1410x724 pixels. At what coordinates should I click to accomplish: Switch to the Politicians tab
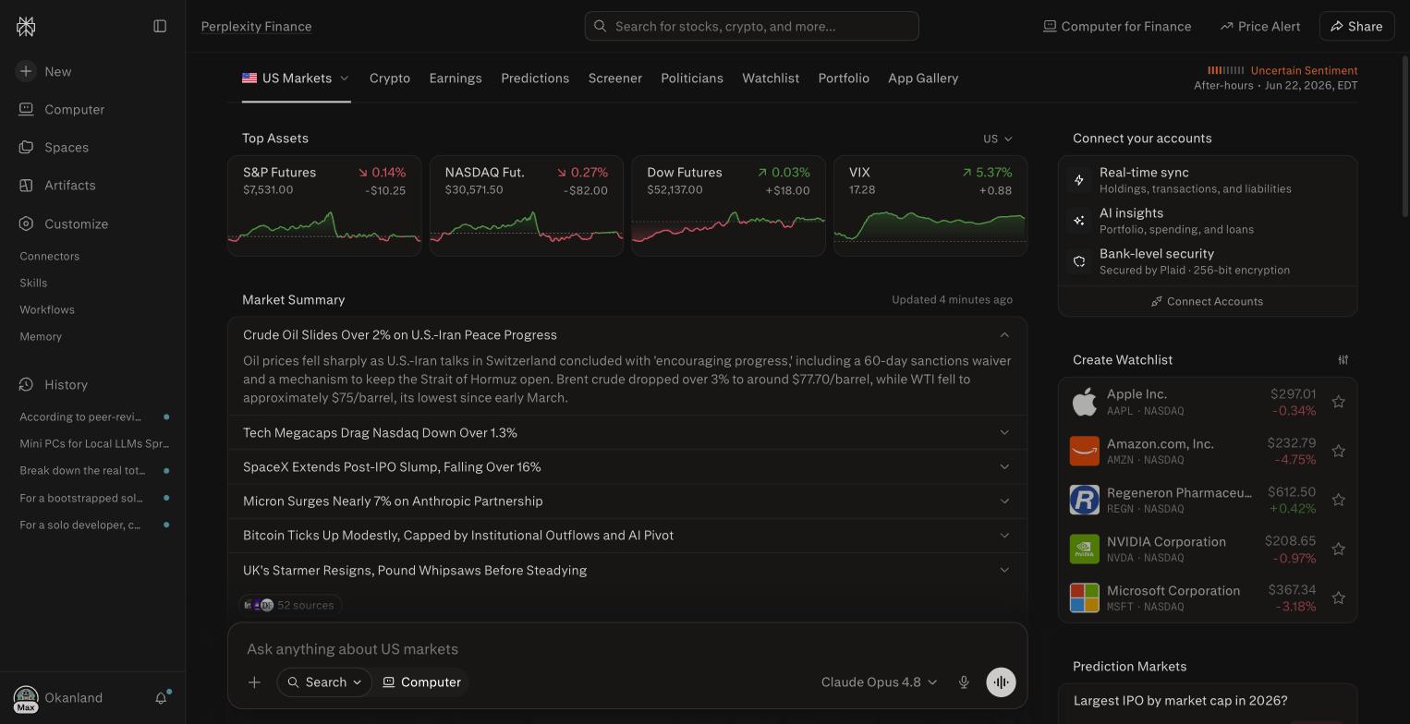click(692, 78)
